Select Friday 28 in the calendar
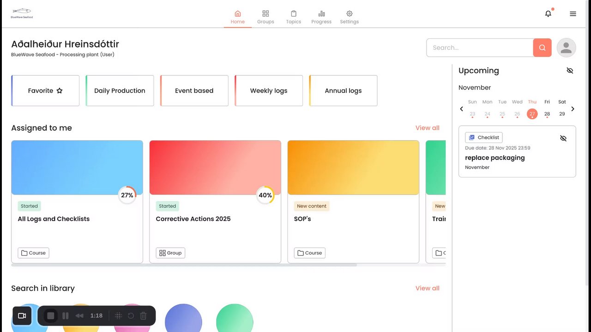The width and height of the screenshot is (591, 332). point(547,114)
